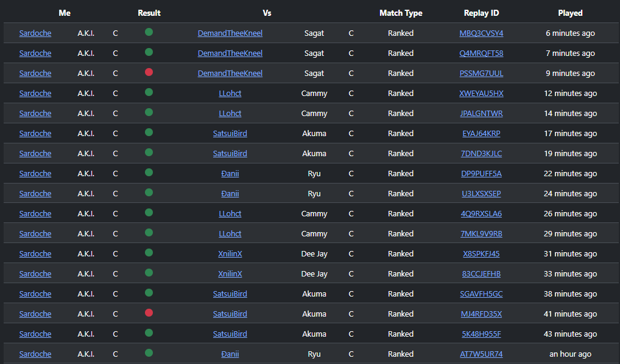Screen dimensions: 620x364
Task: Open XnilinX profile in 33 minutes ago row
Action: point(230,273)
